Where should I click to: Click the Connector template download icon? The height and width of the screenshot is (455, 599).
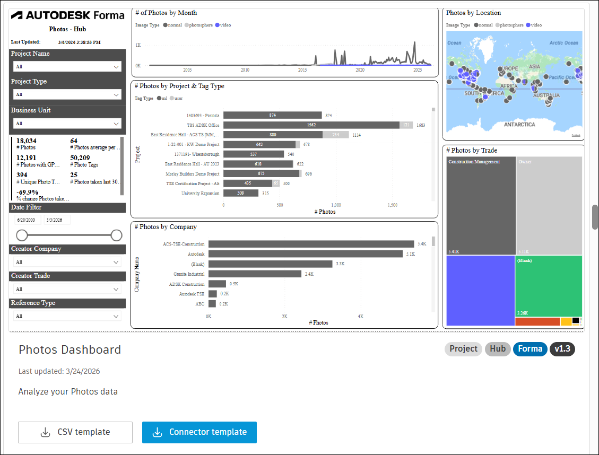[x=157, y=432]
